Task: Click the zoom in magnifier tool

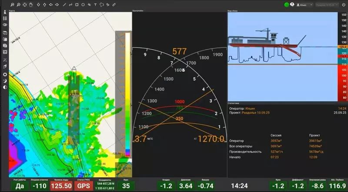Action: point(18,5)
